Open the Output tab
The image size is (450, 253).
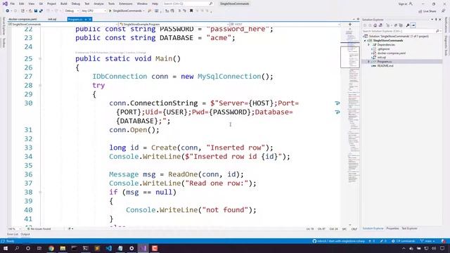pyautogui.click(x=25, y=234)
